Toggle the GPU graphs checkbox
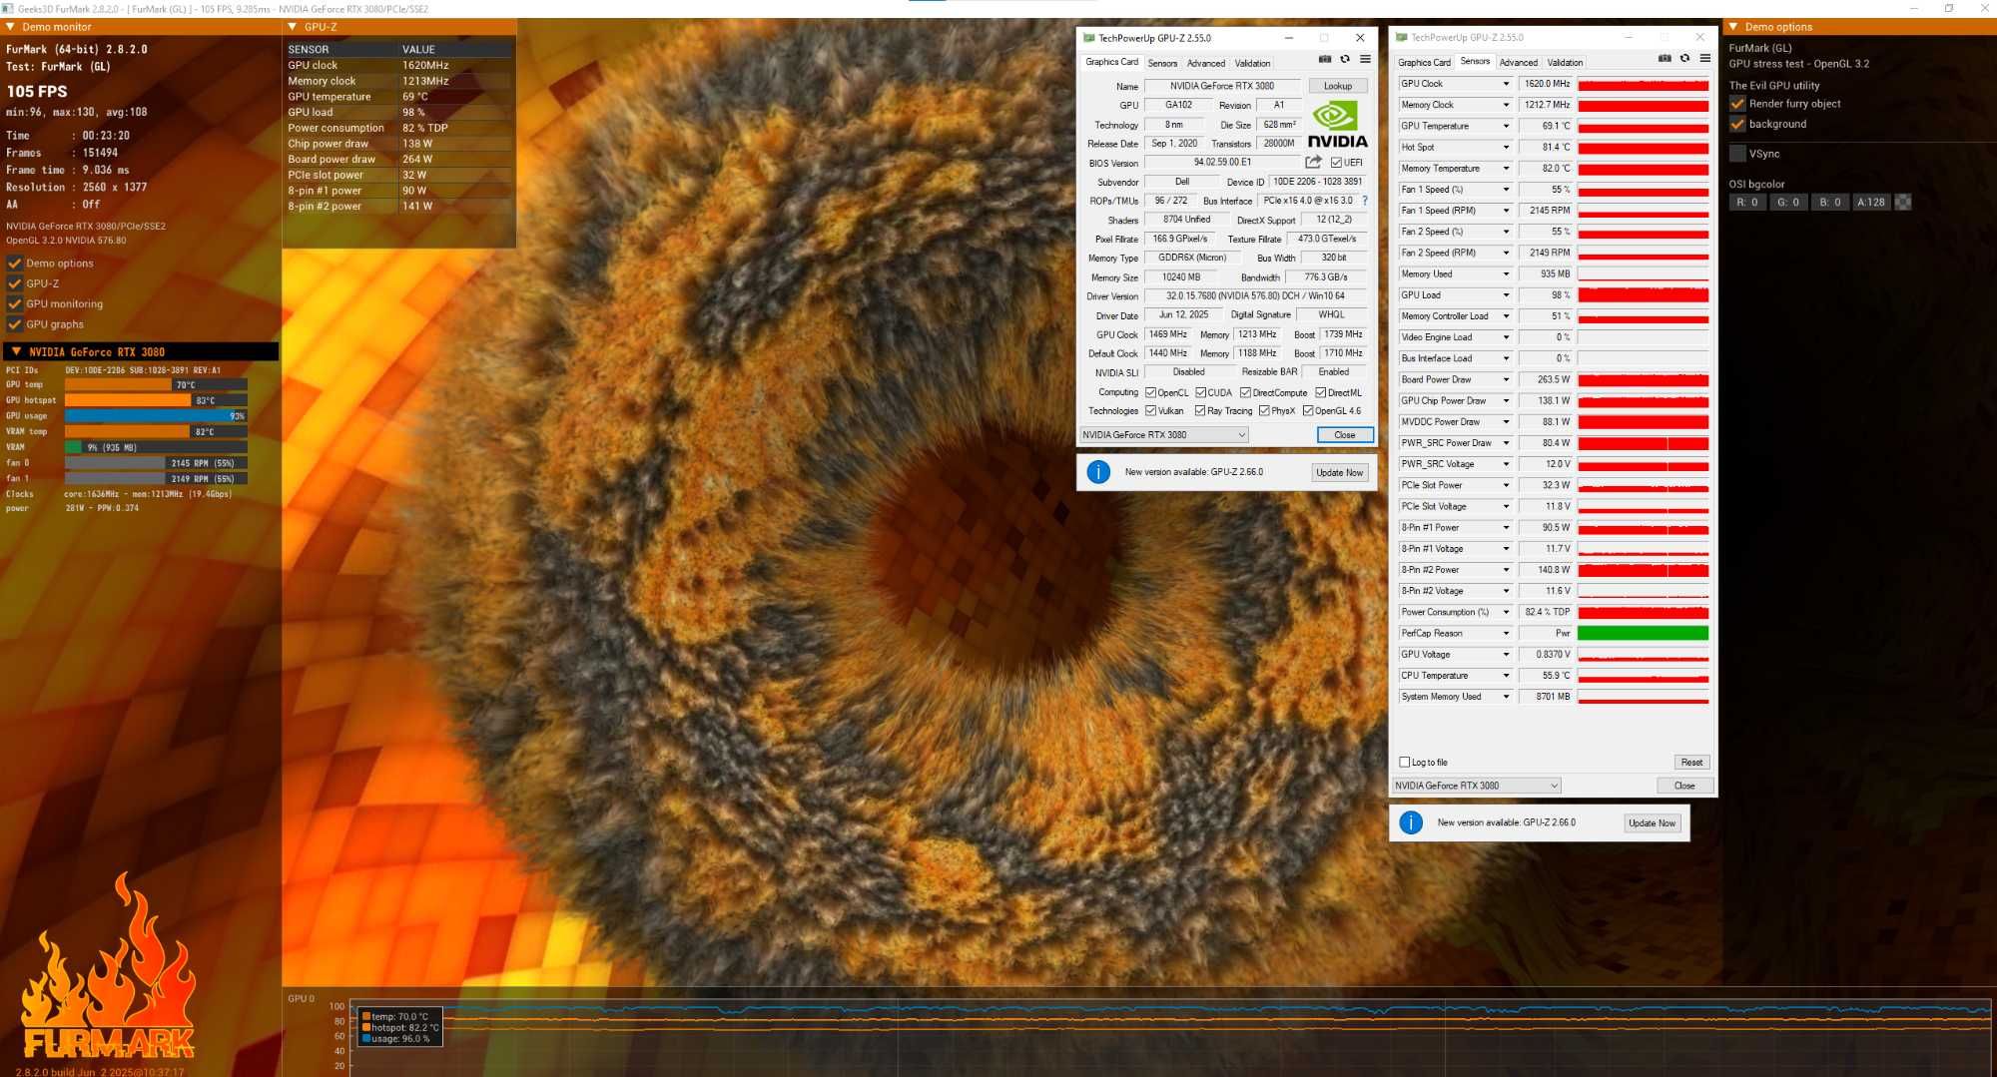The height and width of the screenshot is (1077, 1997). pos(15,324)
